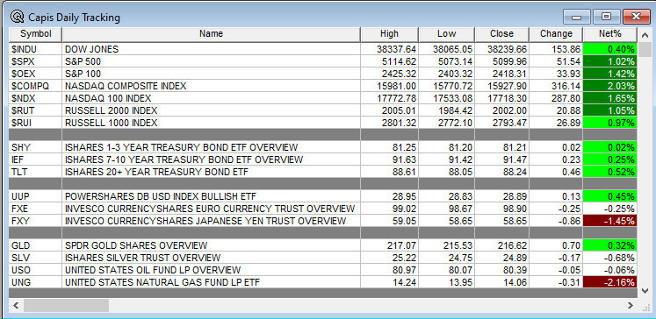Click the horizontal scrollbar thumb
The width and height of the screenshot is (656, 319).
tap(66, 306)
